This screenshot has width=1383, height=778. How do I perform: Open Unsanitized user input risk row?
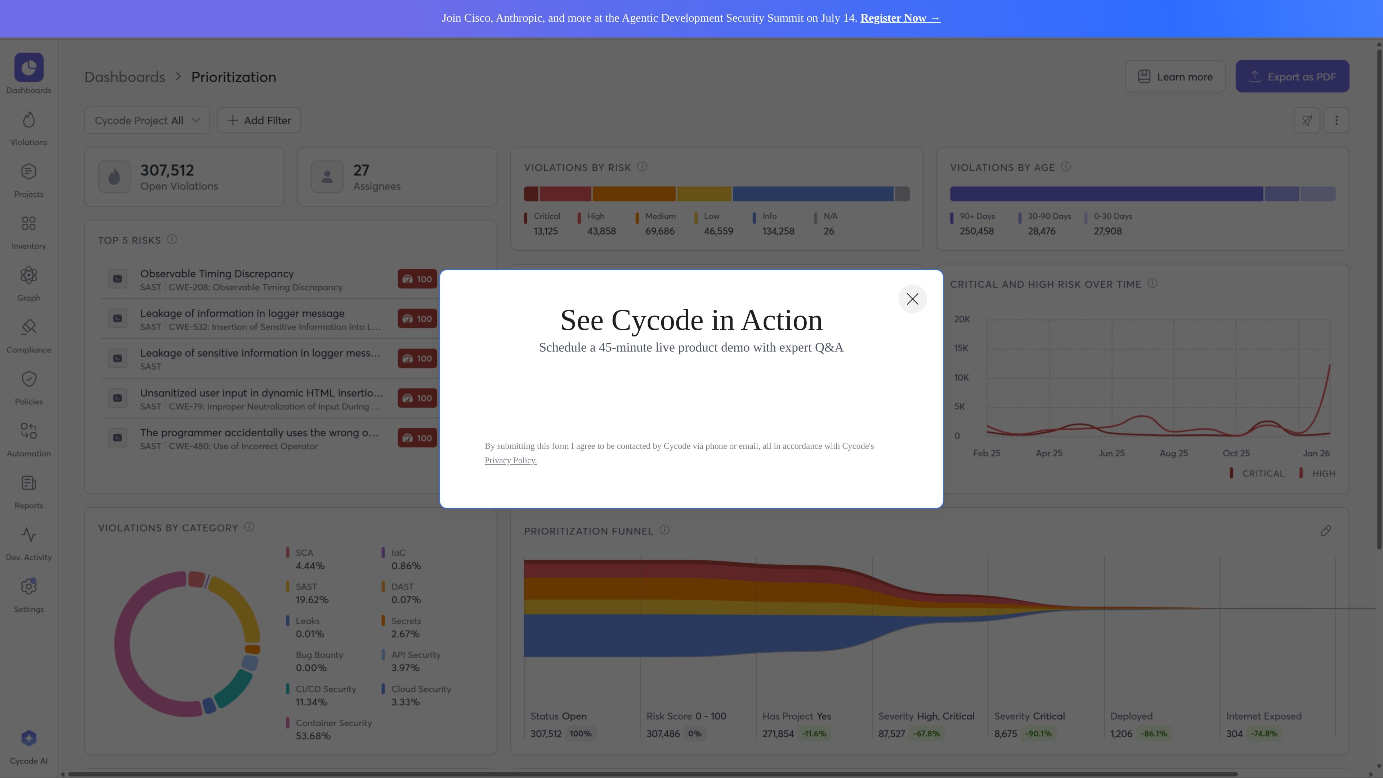tap(270, 398)
